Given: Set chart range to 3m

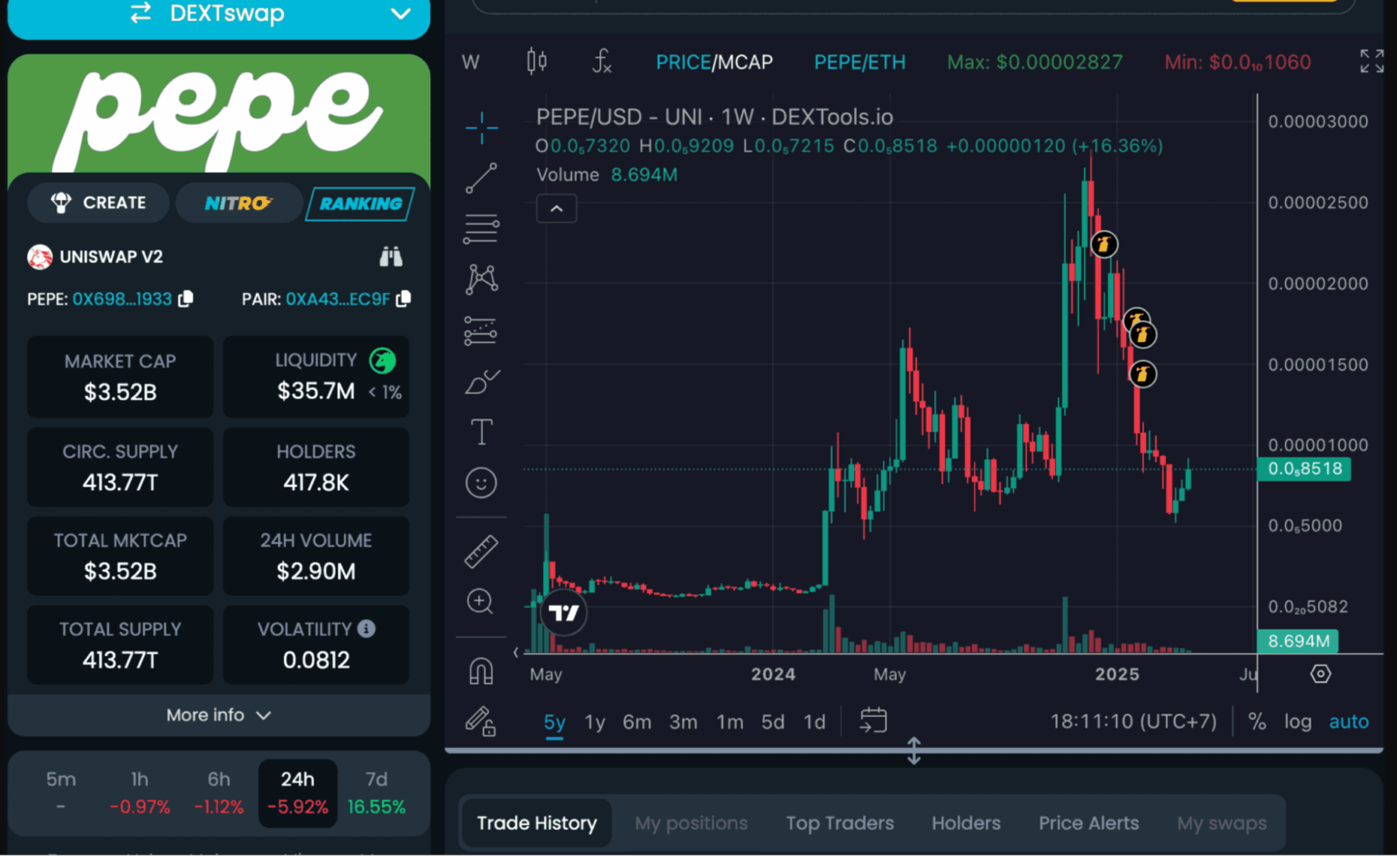Looking at the screenshot, I should [683, 722].
